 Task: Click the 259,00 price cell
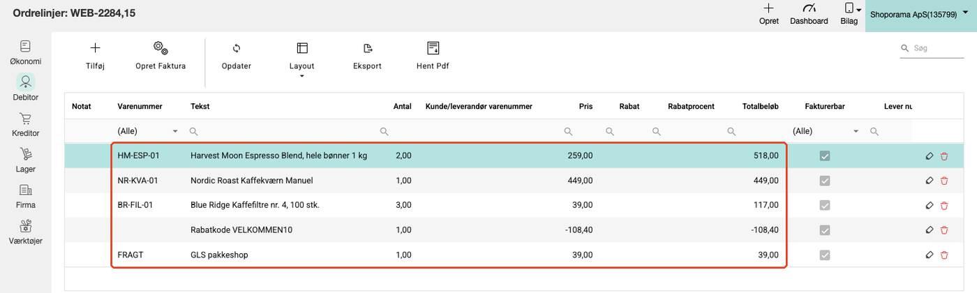click(581, 156)
